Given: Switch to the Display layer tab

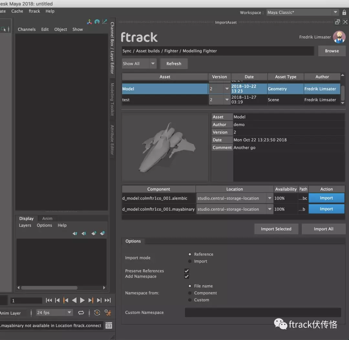Looking at the screenshot, I should coord(26,219).
